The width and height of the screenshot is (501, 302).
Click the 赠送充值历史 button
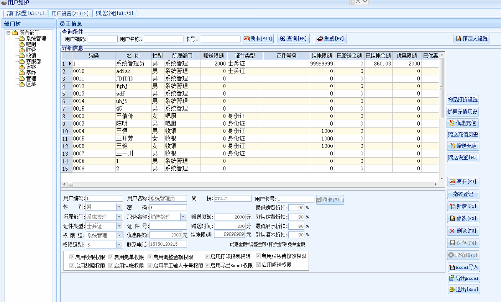click(x=463, y=135)
